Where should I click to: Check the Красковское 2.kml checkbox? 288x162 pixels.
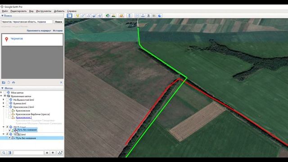point(7,107)
